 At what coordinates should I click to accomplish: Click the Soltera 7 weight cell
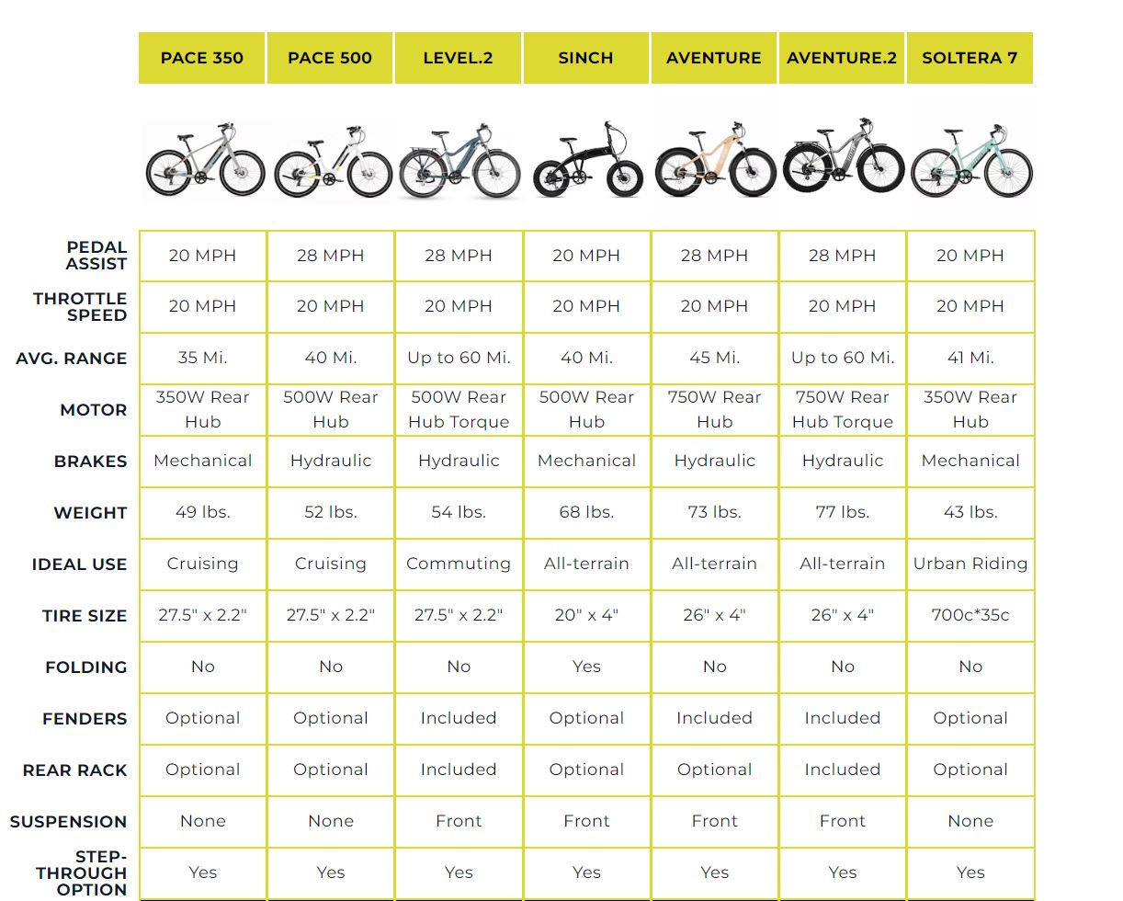[970, 512]
